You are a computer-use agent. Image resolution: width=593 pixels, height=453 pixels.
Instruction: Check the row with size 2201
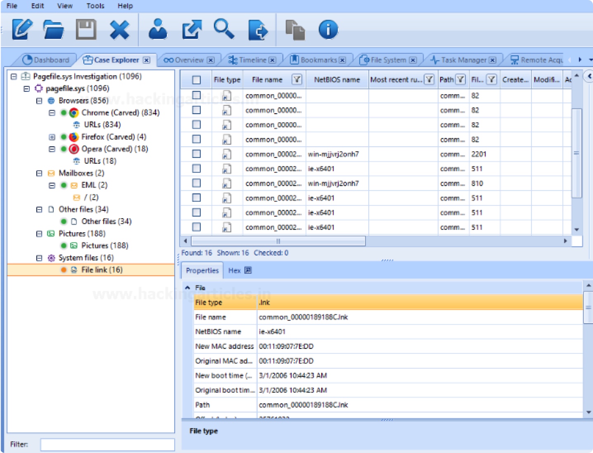tap(197, 154)
